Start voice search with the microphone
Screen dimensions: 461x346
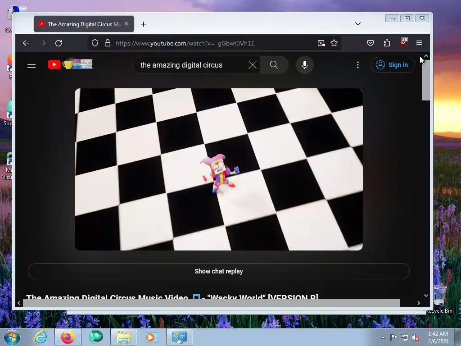(x=305, y=65)
